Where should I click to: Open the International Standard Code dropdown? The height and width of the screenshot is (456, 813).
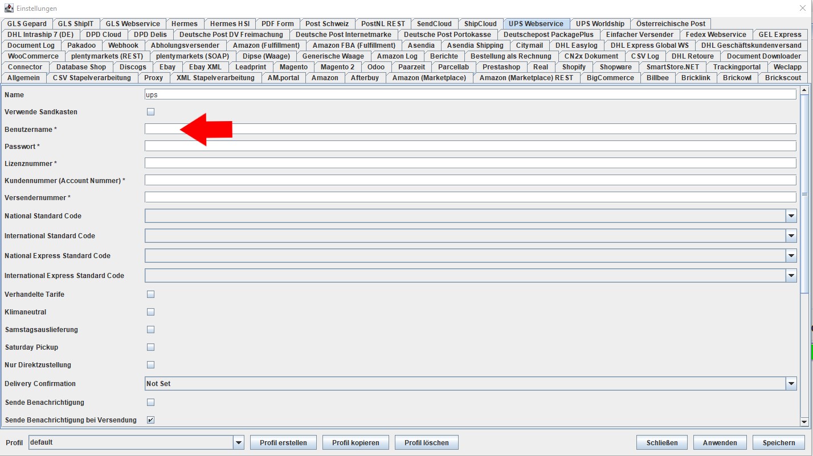click(791, 236)
